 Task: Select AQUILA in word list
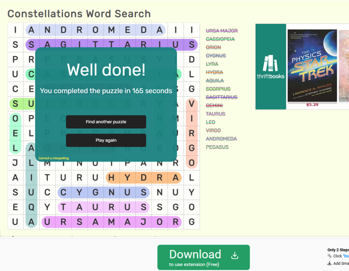(215, 80)
